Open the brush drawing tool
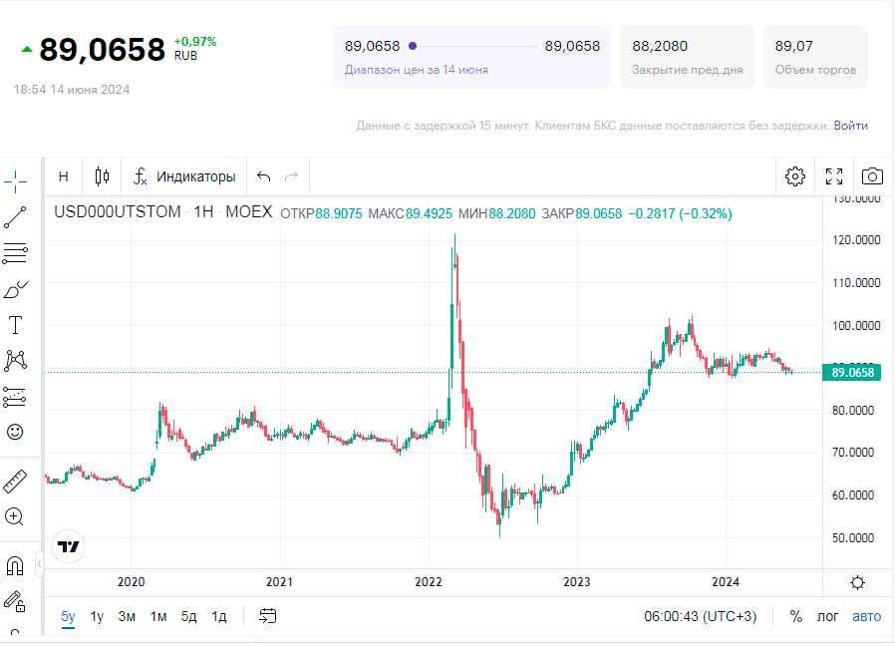Screen dimensions: 895x646 coord(15,290)
